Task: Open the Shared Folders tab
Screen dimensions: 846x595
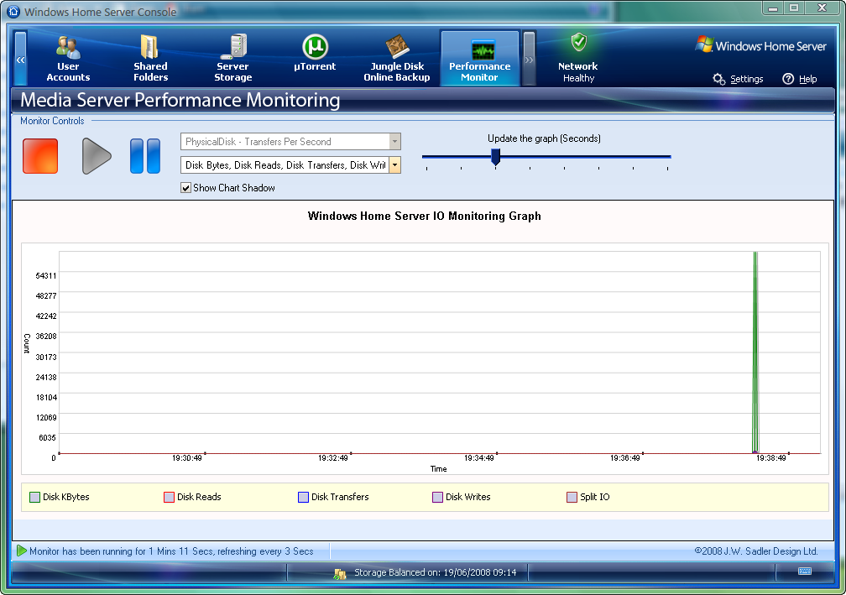Action: click(x=150, y=58)
